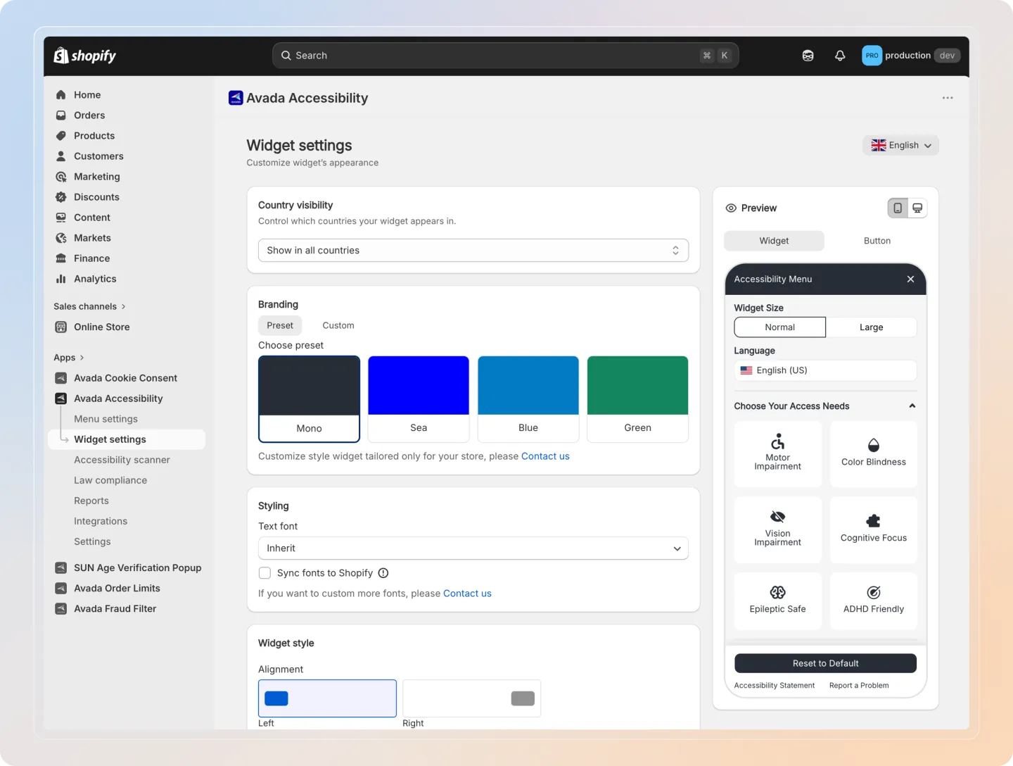Click the Avada Accessibility app logo in the page header
Viewport: 1013px width, 766px height.
click(x=236, y=98)
